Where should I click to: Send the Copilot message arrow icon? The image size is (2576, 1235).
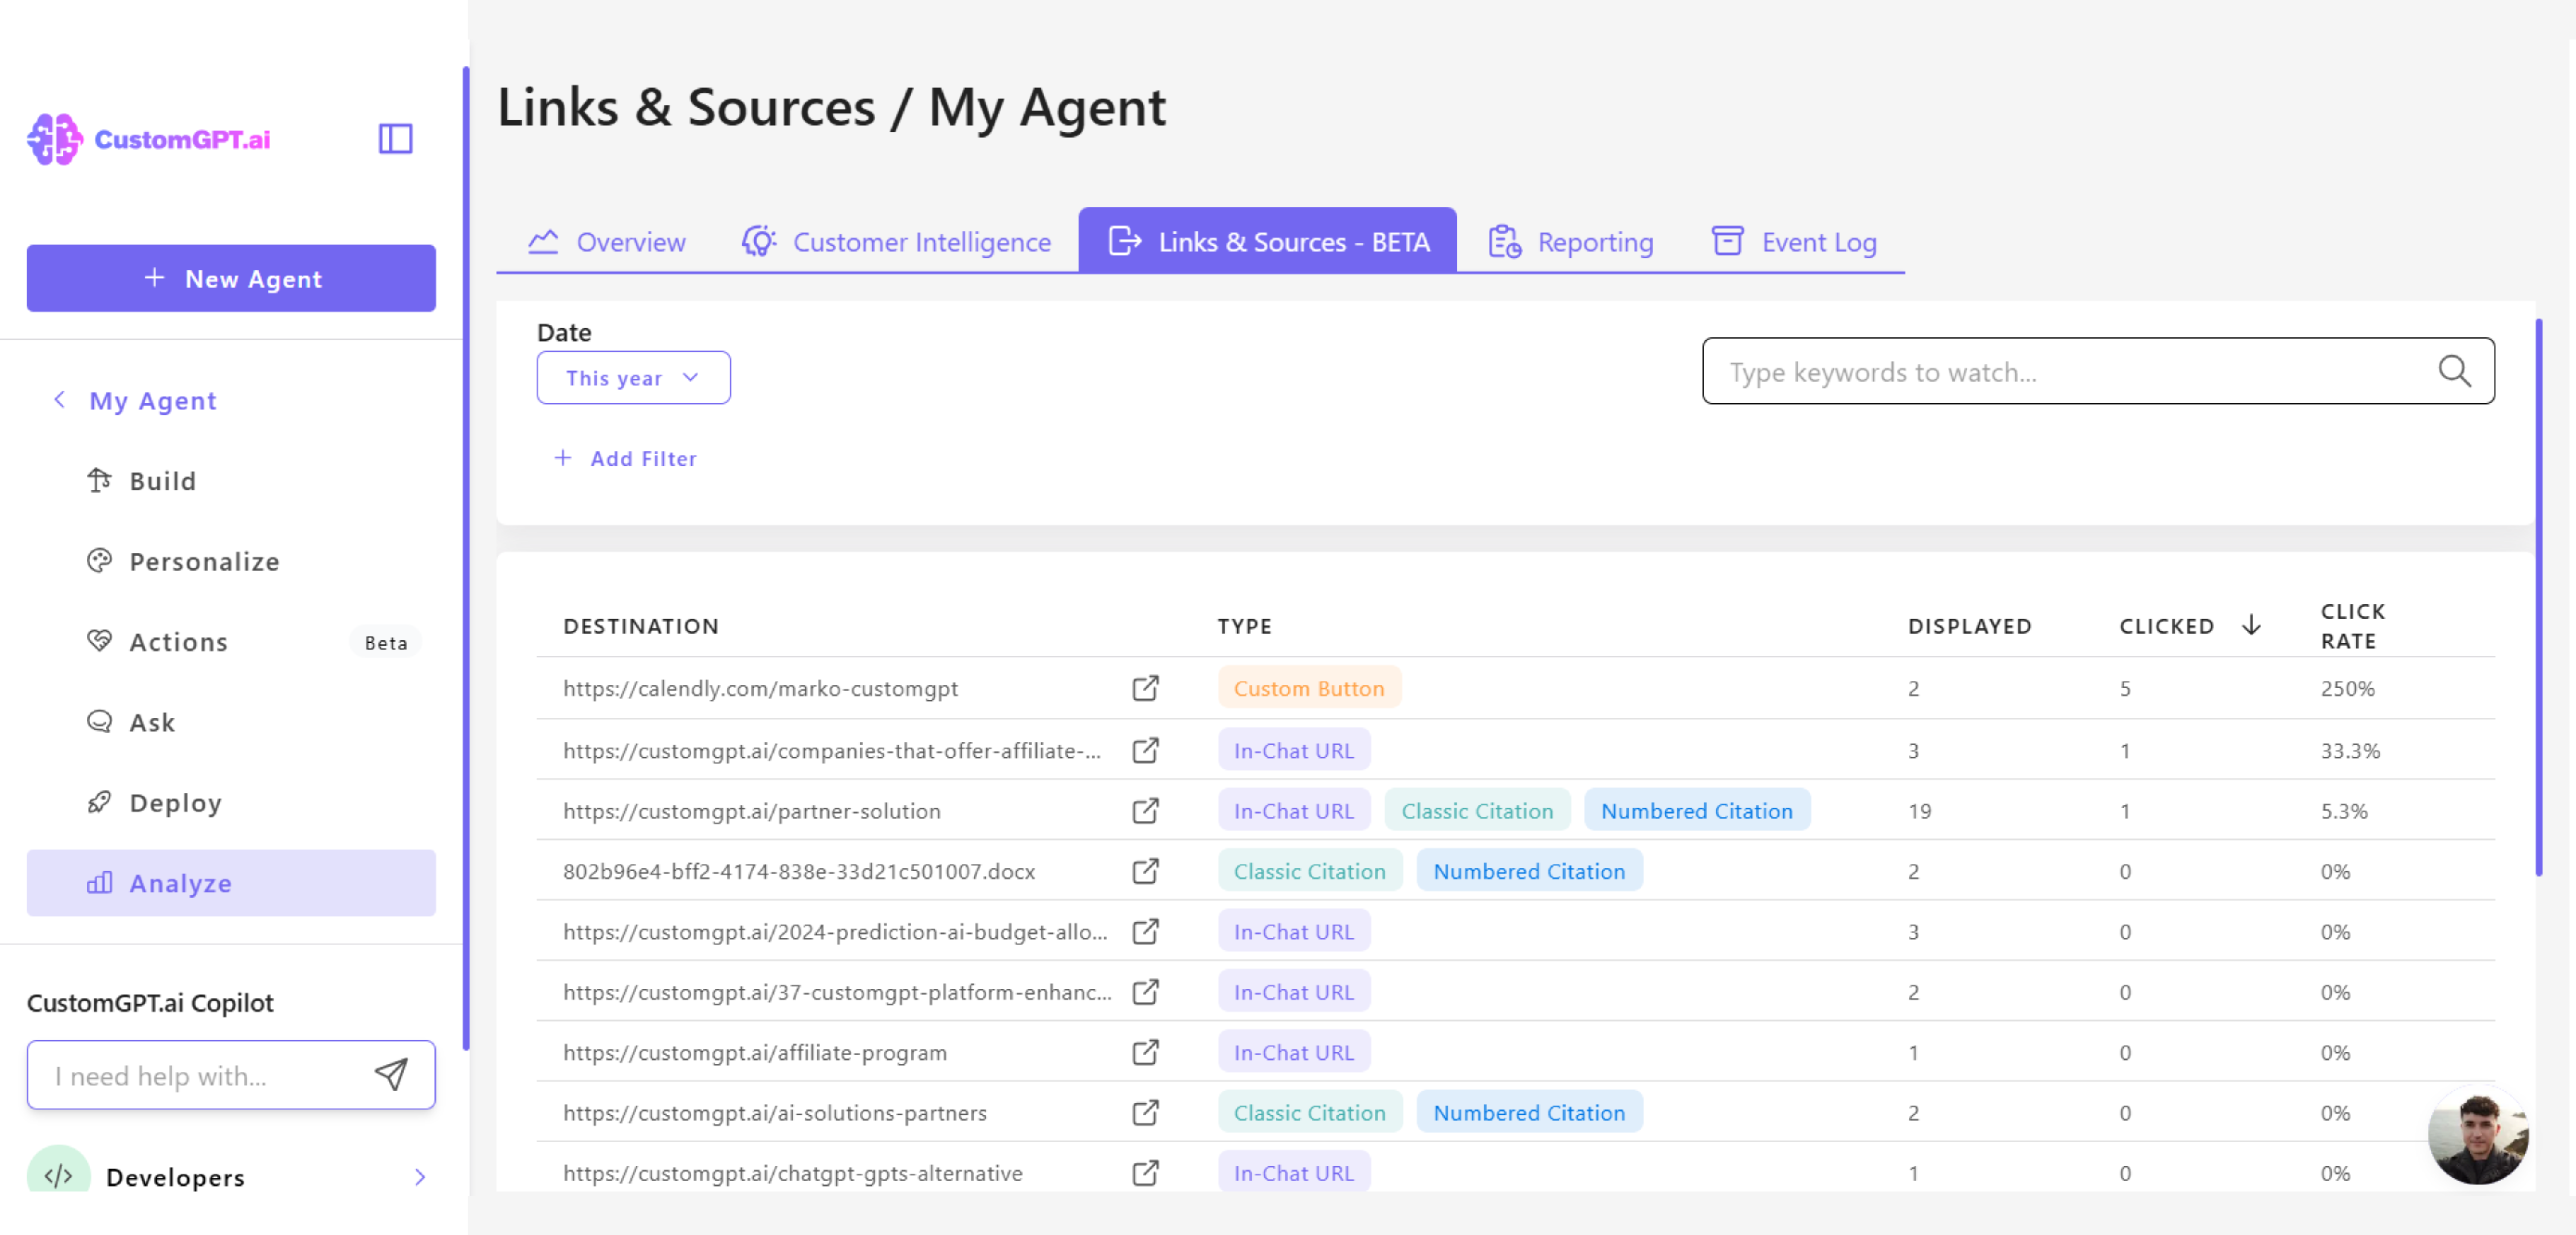tap(391, 1074)
